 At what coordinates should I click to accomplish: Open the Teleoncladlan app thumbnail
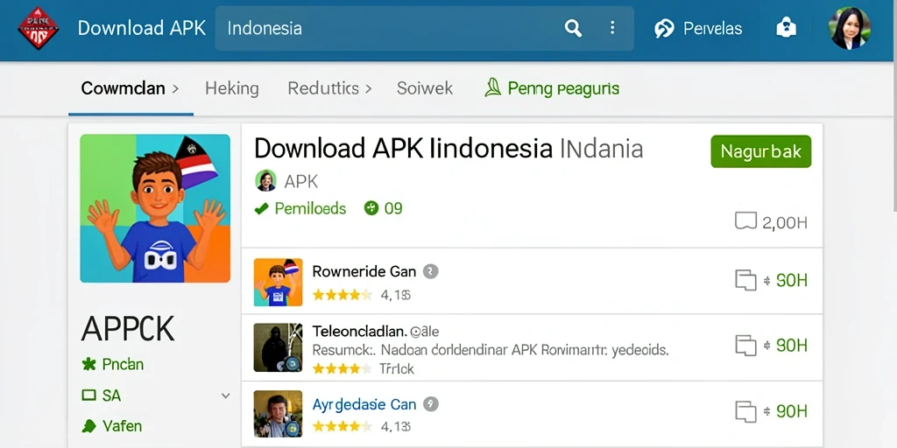click(x=278, y=347)
